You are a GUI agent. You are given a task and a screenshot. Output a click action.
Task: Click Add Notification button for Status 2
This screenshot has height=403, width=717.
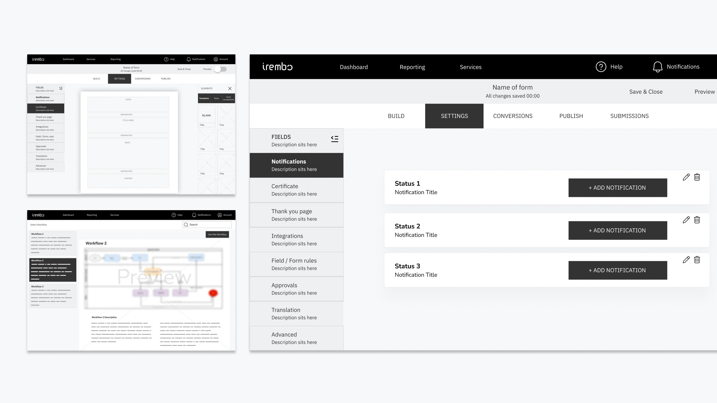[617, 230]
